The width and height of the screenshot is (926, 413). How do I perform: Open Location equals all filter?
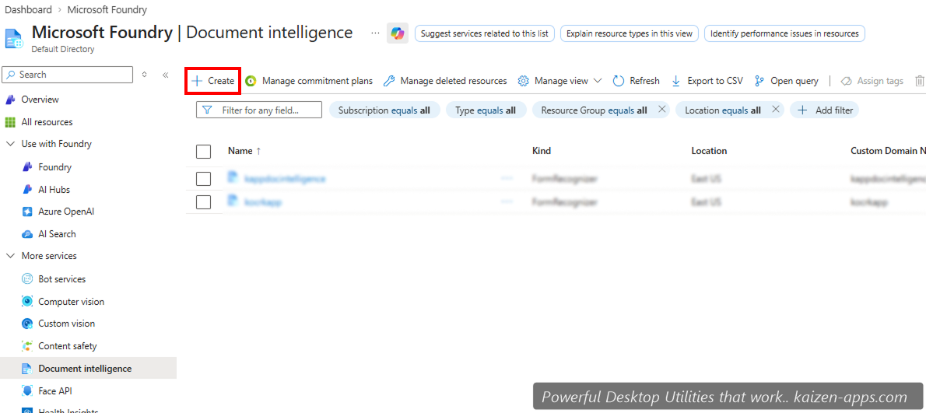723,110
